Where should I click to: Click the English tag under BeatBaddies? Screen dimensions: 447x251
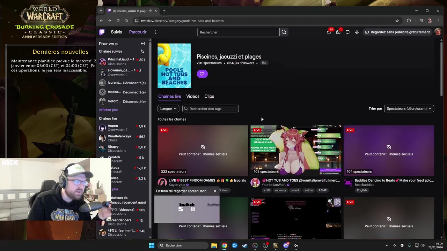click(x=362, y=190)
